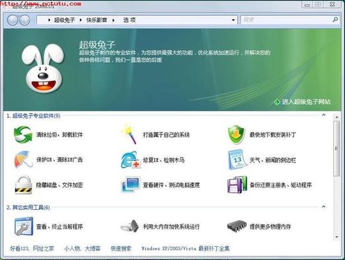Viewport: 345px width, 260px height.
Task: Open the wrench 查看、终止当前程序 icon
Action: pyautogui.click(x=24, y=226)
